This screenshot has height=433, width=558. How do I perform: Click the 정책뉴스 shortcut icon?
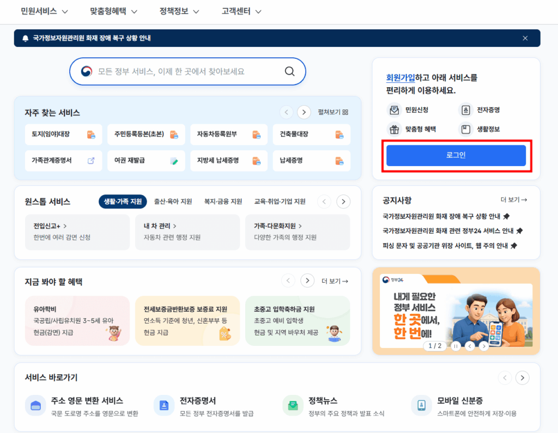[x=293, y=406]
